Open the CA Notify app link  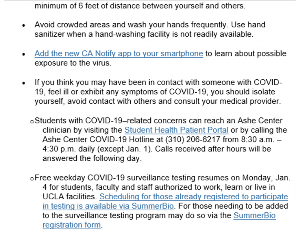pyautogui.click(x=119, y=54)
